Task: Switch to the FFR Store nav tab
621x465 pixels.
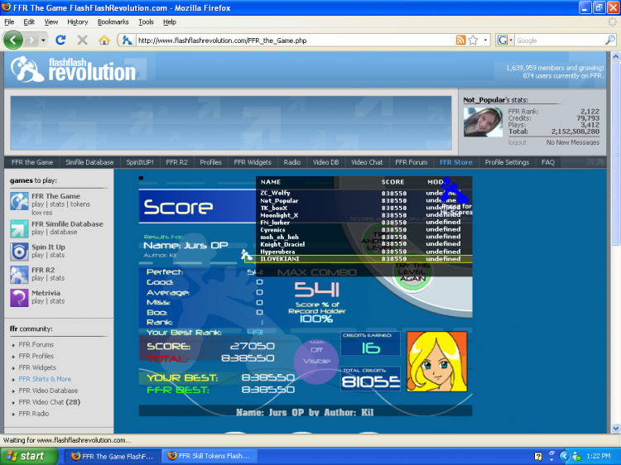Action: [x=455, y=162]
